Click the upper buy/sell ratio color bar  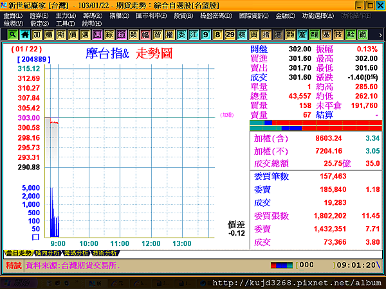coord(316,123)
